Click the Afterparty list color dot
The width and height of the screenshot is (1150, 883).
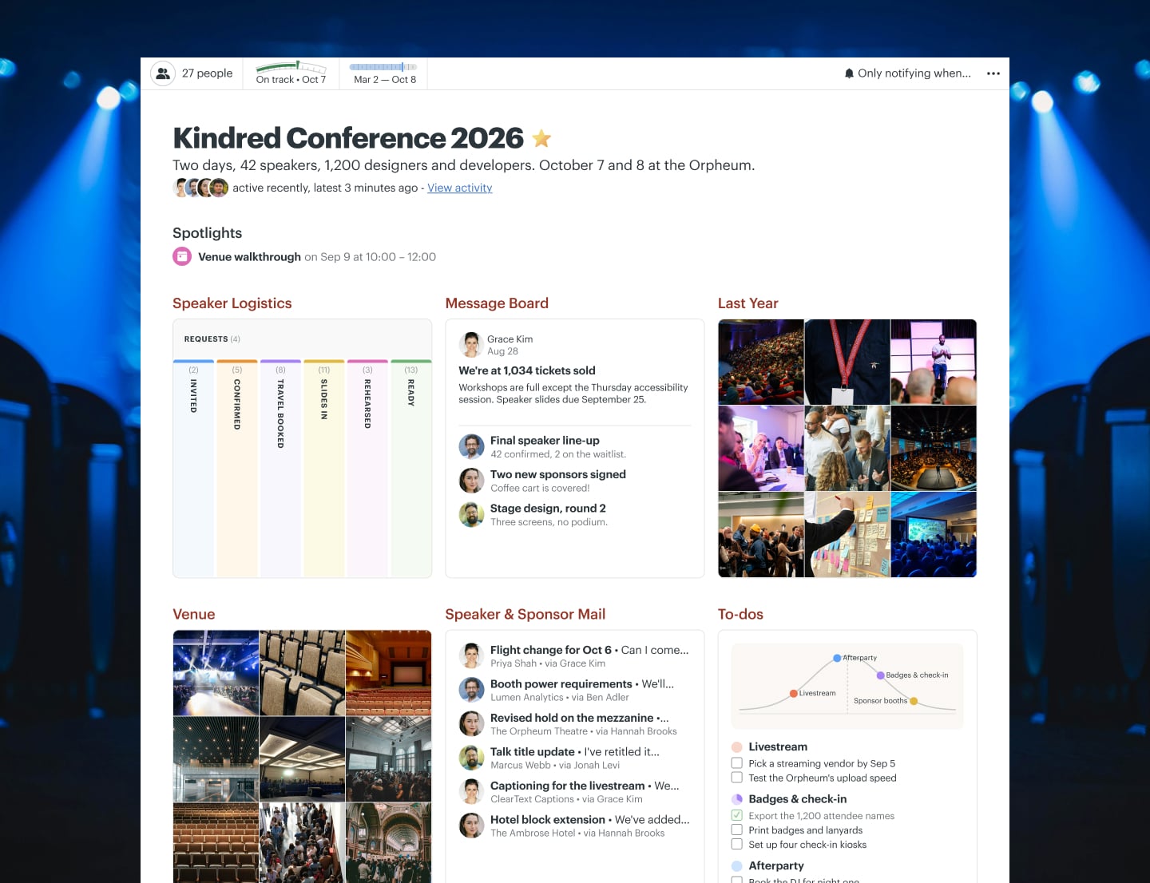(x=737, y=866)
